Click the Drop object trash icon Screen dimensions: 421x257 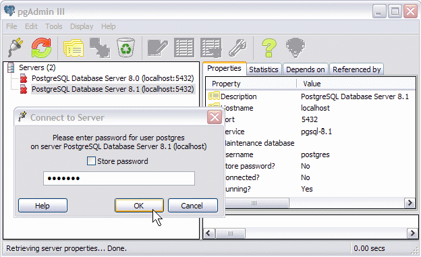click(125, 47)
